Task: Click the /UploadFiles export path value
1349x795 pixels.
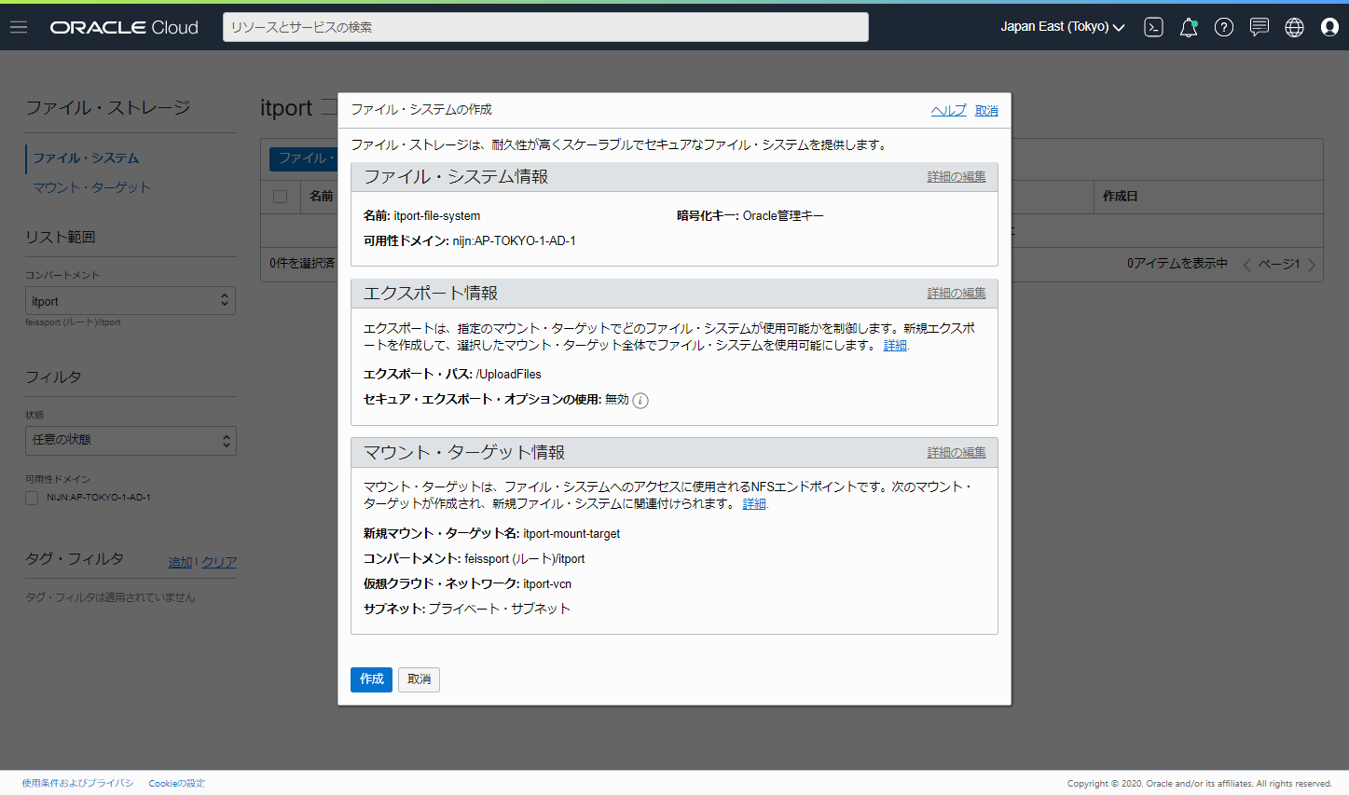Action: (x=509, y=375)
